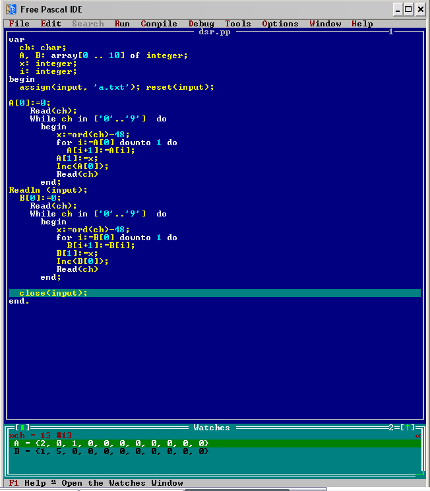Click F1 Help in the status bar
The width and height of the screenshot is (430, 491).
pos(28,483)
